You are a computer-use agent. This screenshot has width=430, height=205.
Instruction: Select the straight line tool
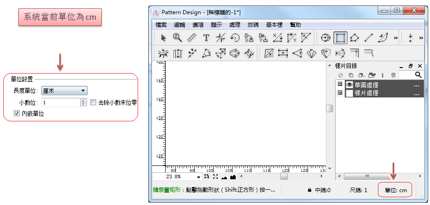tap(368, 38)
